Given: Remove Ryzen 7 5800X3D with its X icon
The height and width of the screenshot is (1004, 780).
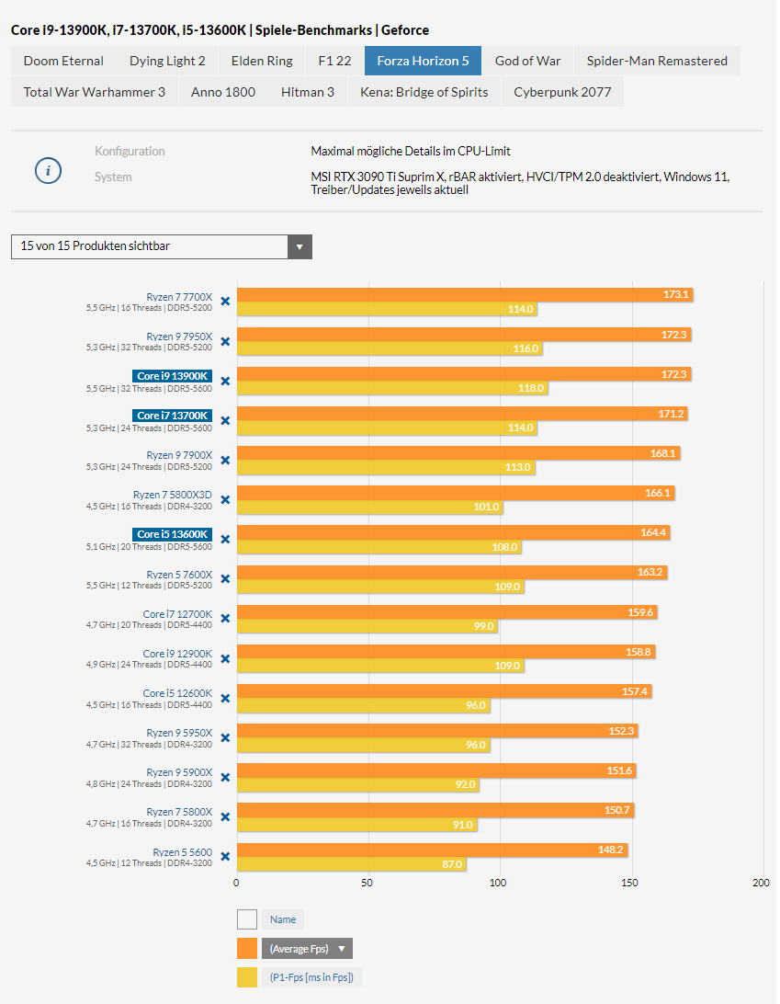Looking at the screenshot, I should click(x=225, y=499).
